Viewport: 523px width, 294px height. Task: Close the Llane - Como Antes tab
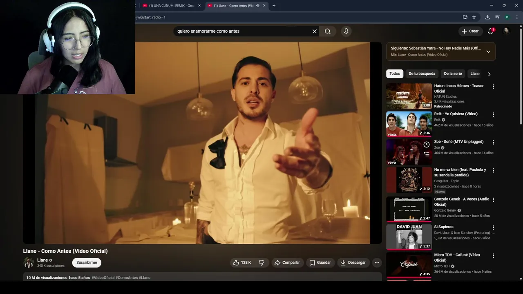pos(264,5)
